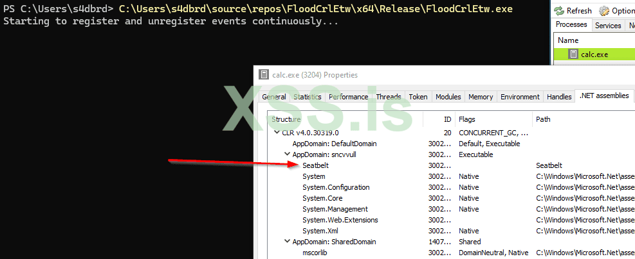Open the General tab

coord(274,97)
